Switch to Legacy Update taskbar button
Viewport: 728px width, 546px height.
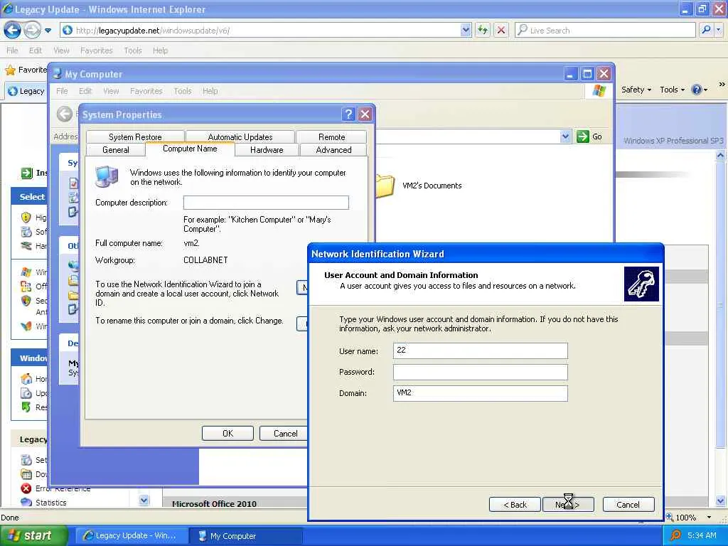tap(131, 535)
